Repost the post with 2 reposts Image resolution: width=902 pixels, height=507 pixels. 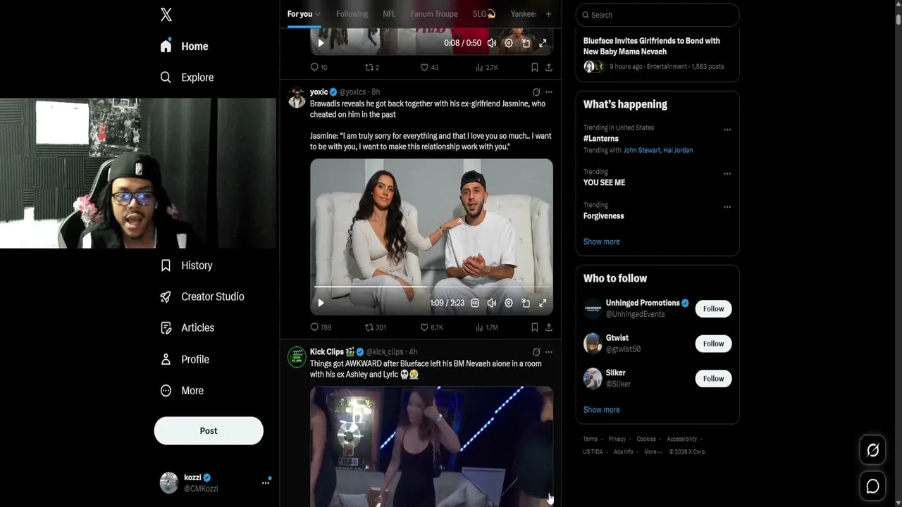point(372,68)
